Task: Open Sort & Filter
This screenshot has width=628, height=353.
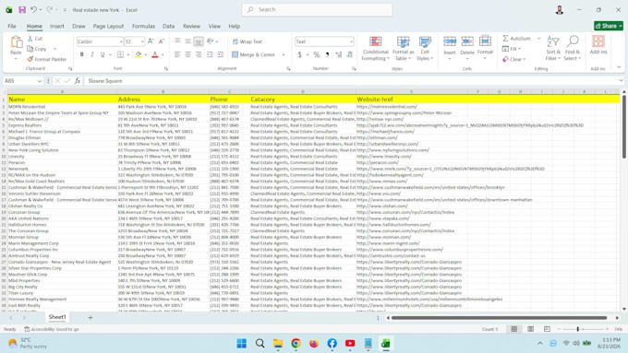Action: coord(553,48)
